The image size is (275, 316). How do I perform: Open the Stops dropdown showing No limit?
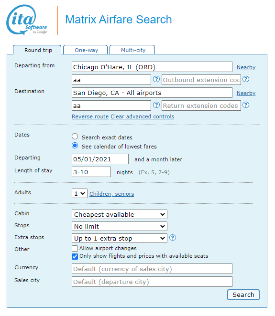[x=120, y=226]
